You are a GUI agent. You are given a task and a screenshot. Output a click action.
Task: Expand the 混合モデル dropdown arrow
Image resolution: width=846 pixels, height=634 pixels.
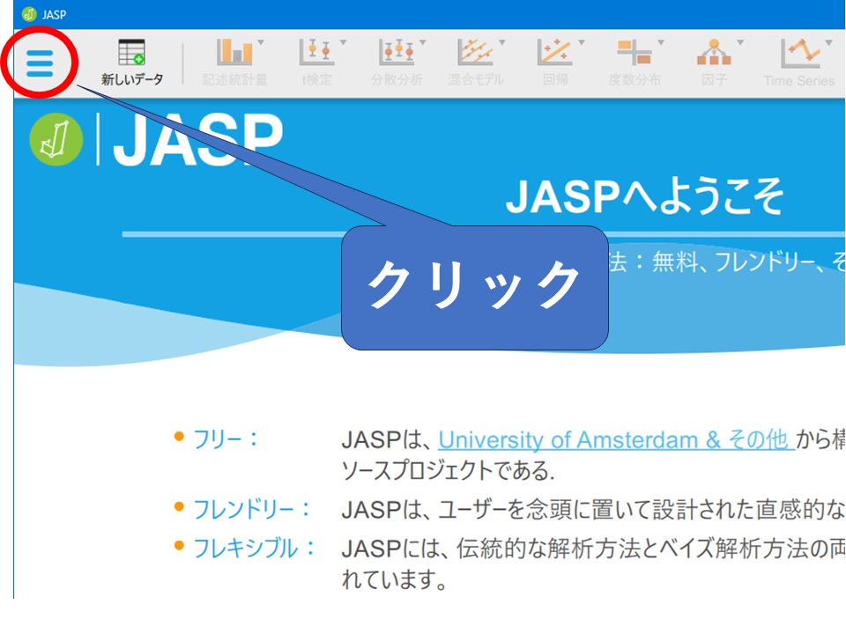[x=501, y=42]
